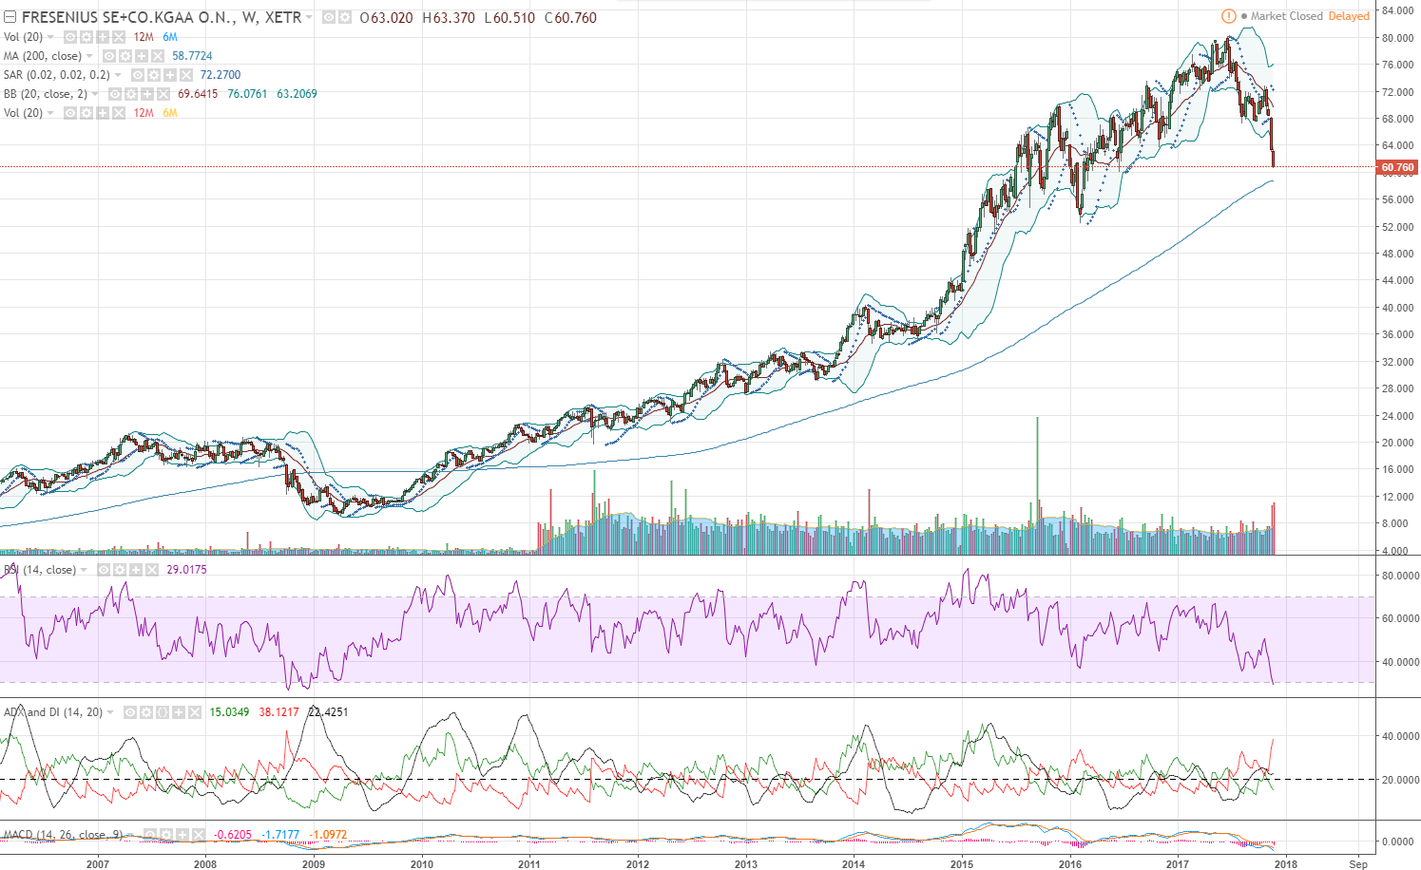This screenshot has height=870, width=1421.
Task: Click the 84.000 label on the price axis
Action: pos(1398,10)
